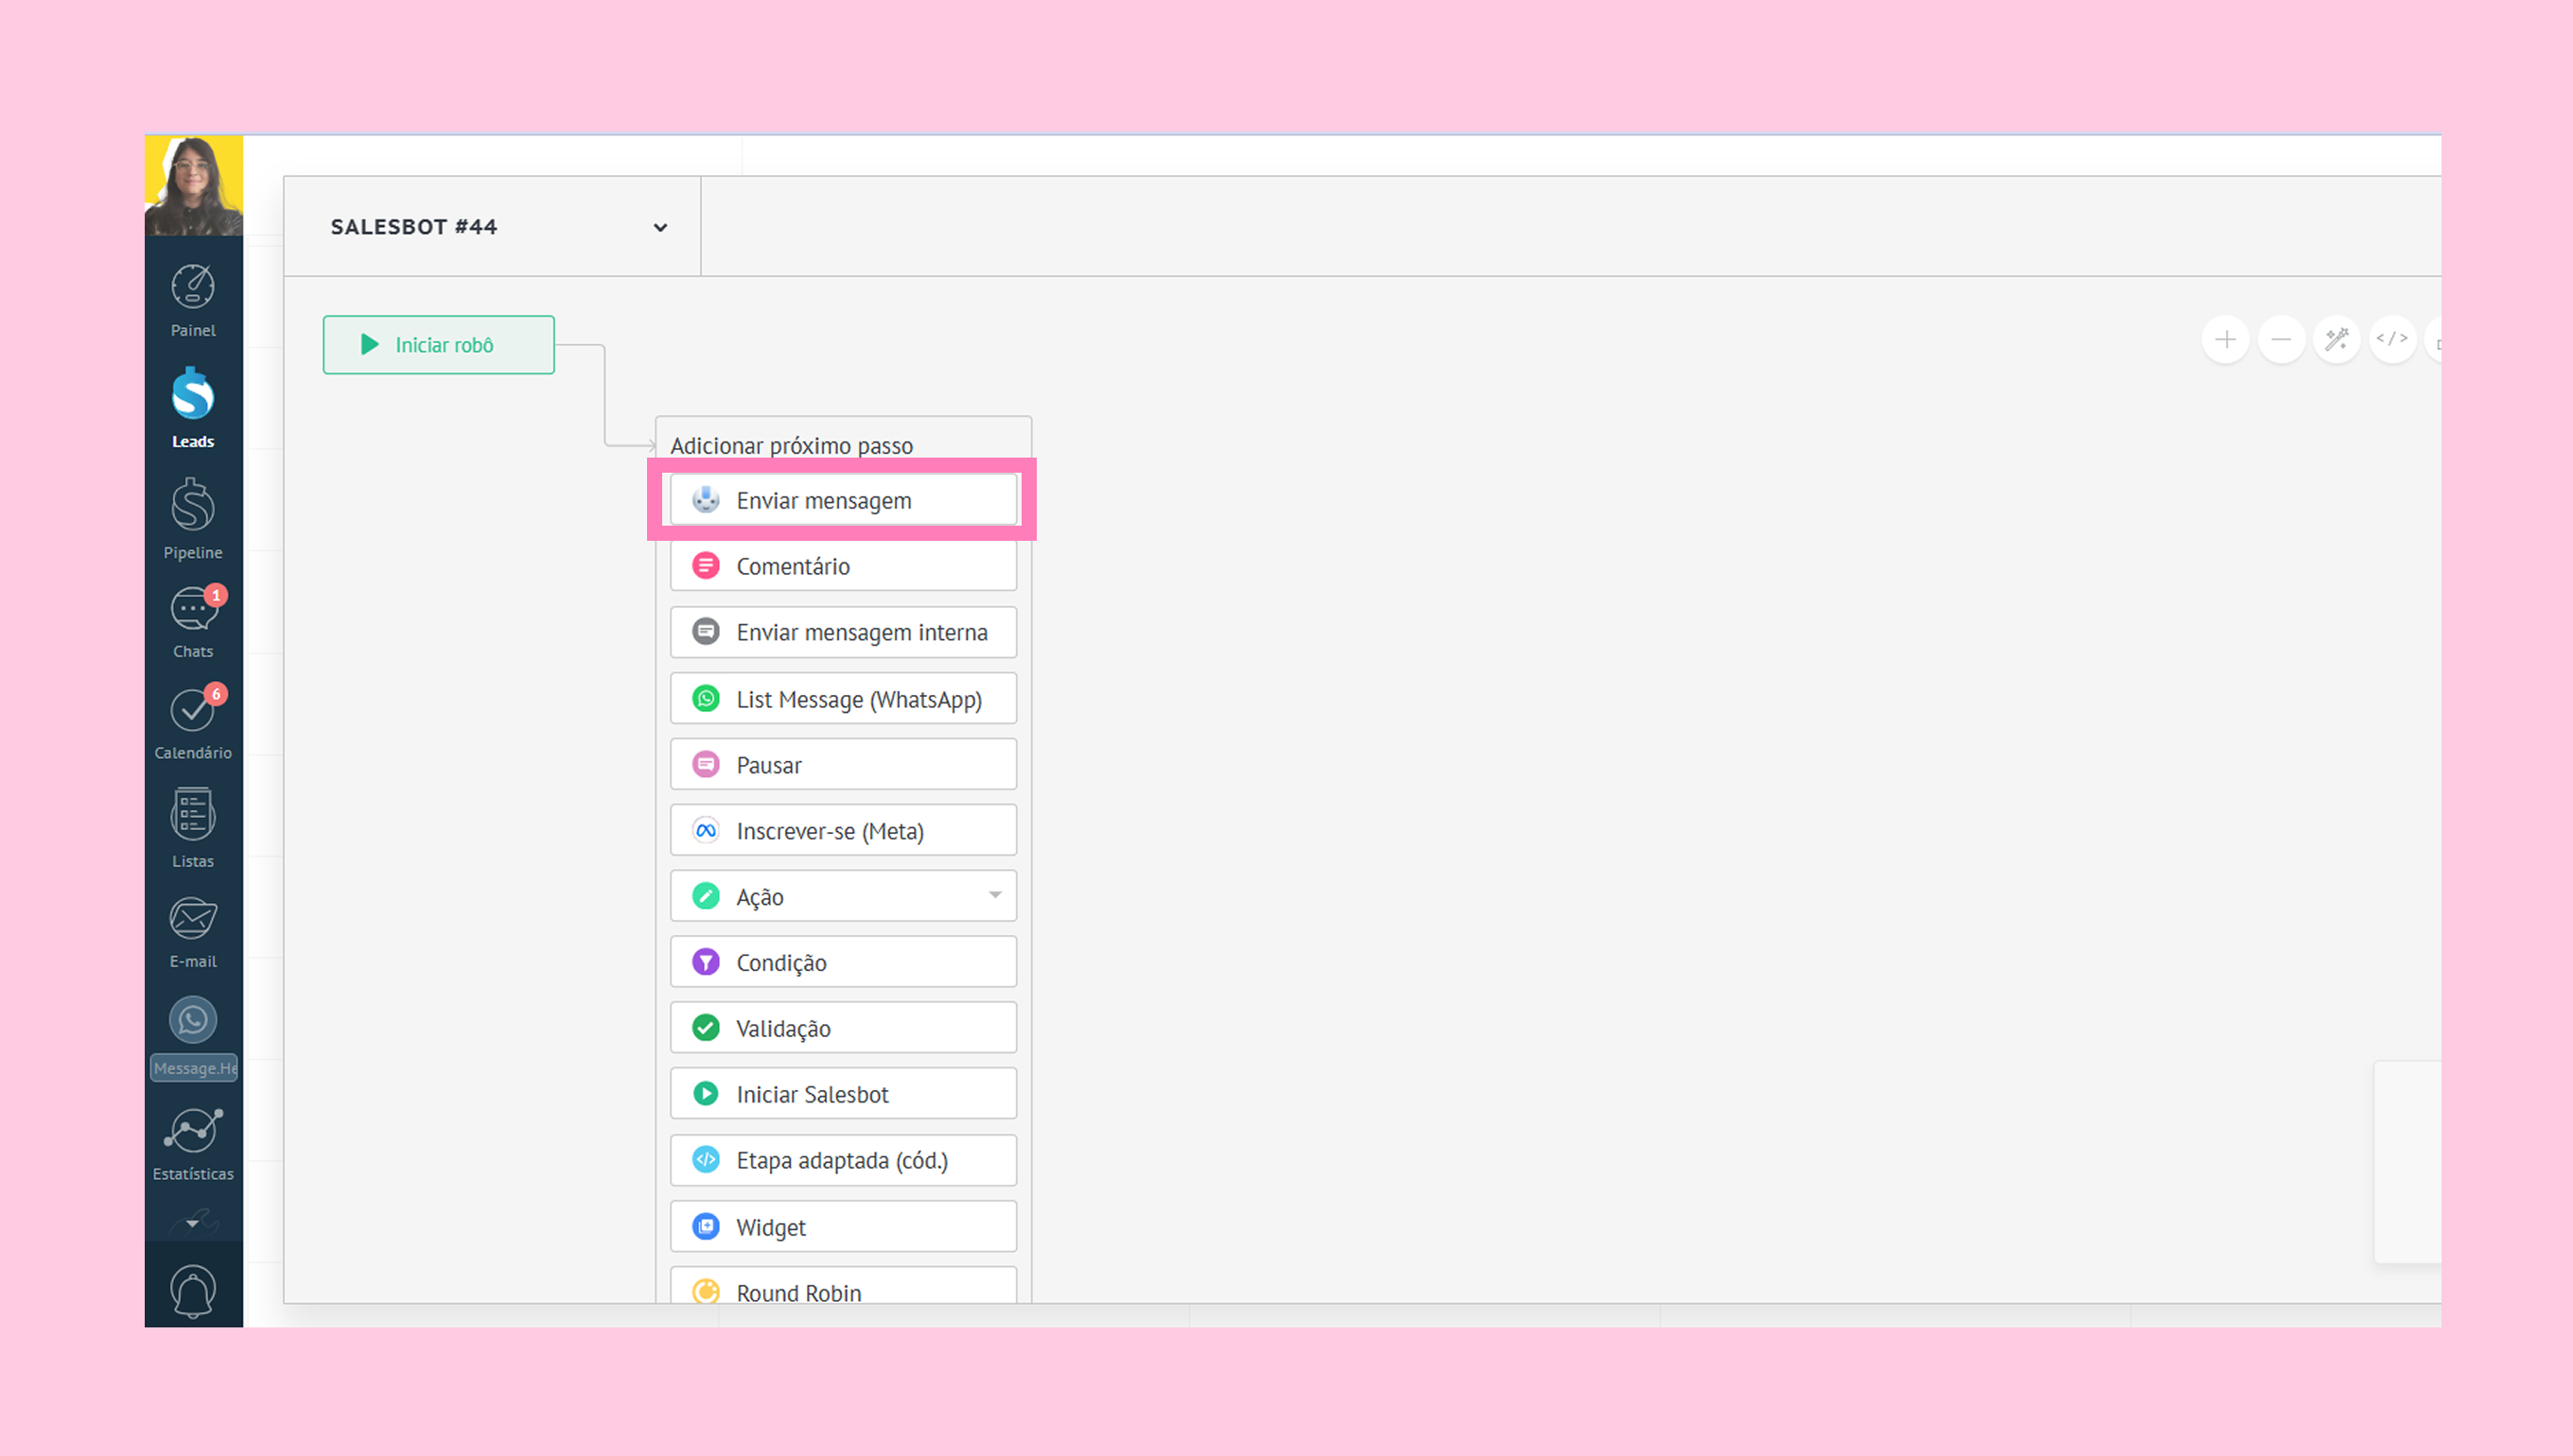Open the code view button
The image size is (2573, 1456).
2392,340
